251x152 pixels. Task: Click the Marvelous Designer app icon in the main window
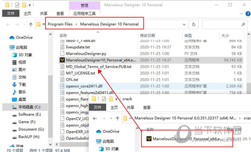tap(62, 60)
